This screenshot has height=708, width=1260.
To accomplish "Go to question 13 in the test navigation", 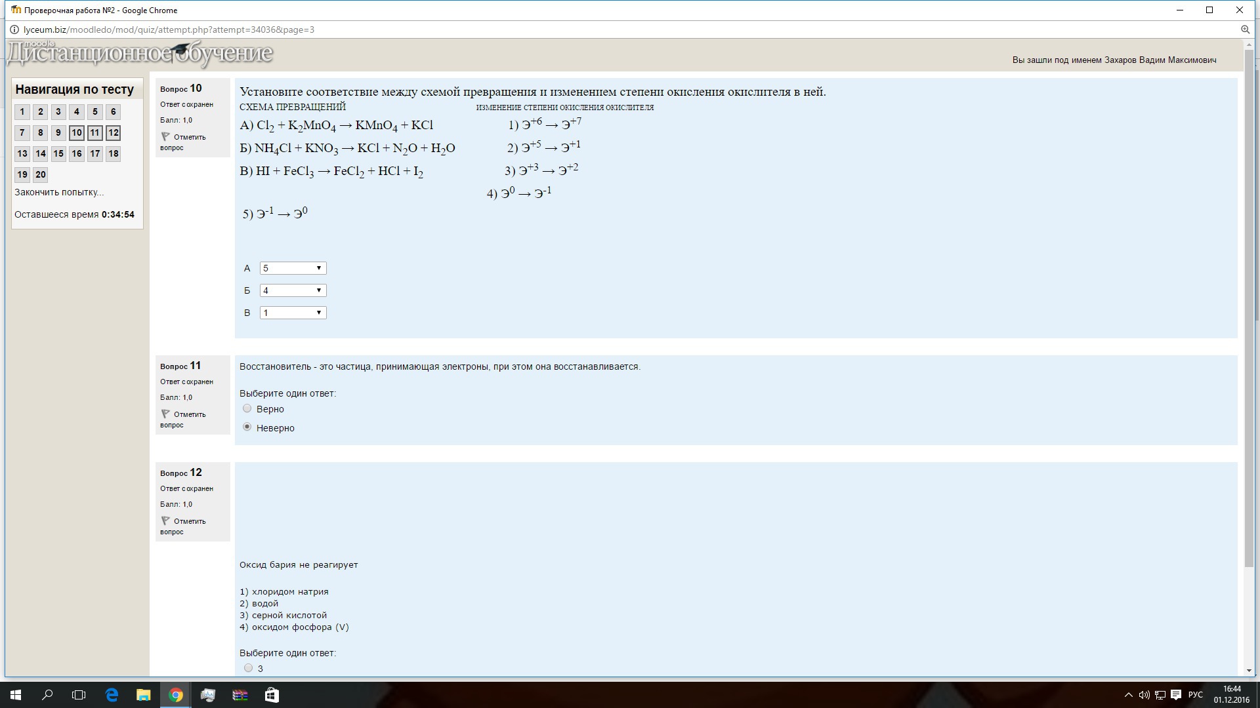I will point(22,154).
